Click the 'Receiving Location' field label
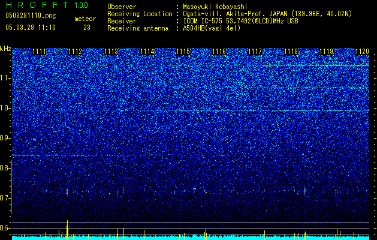Viewport: 377px width, 240px height. coord(140,14)
